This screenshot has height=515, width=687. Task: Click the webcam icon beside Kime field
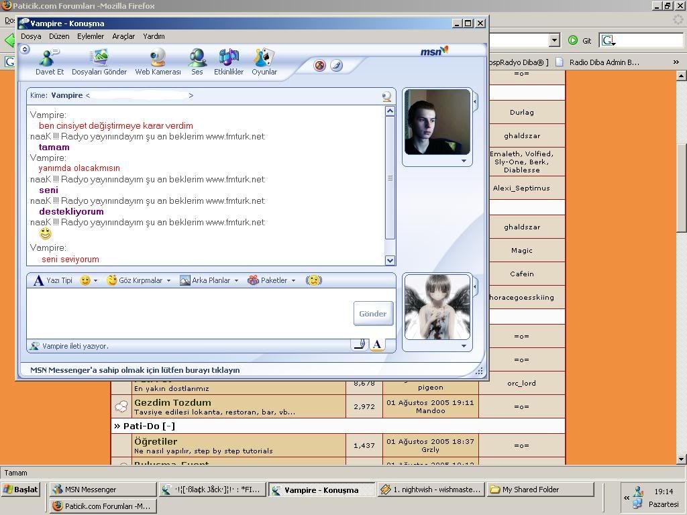386,96
